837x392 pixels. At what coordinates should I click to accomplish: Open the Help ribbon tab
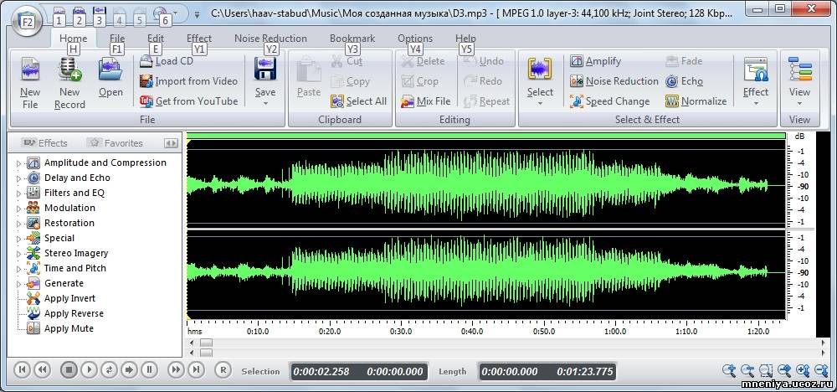click(465, 39)
